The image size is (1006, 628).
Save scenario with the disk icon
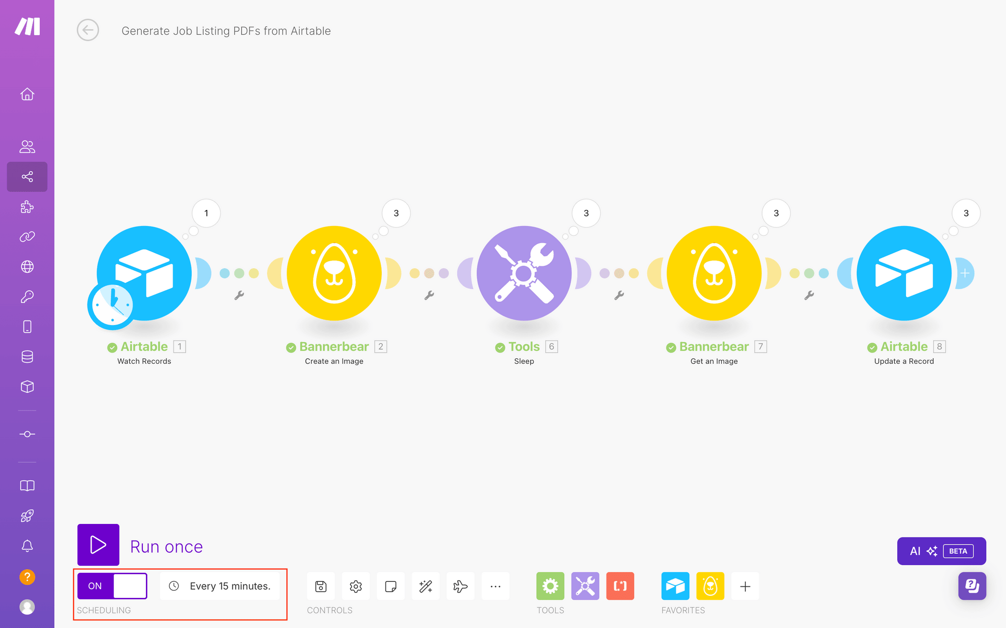point(321,586)
